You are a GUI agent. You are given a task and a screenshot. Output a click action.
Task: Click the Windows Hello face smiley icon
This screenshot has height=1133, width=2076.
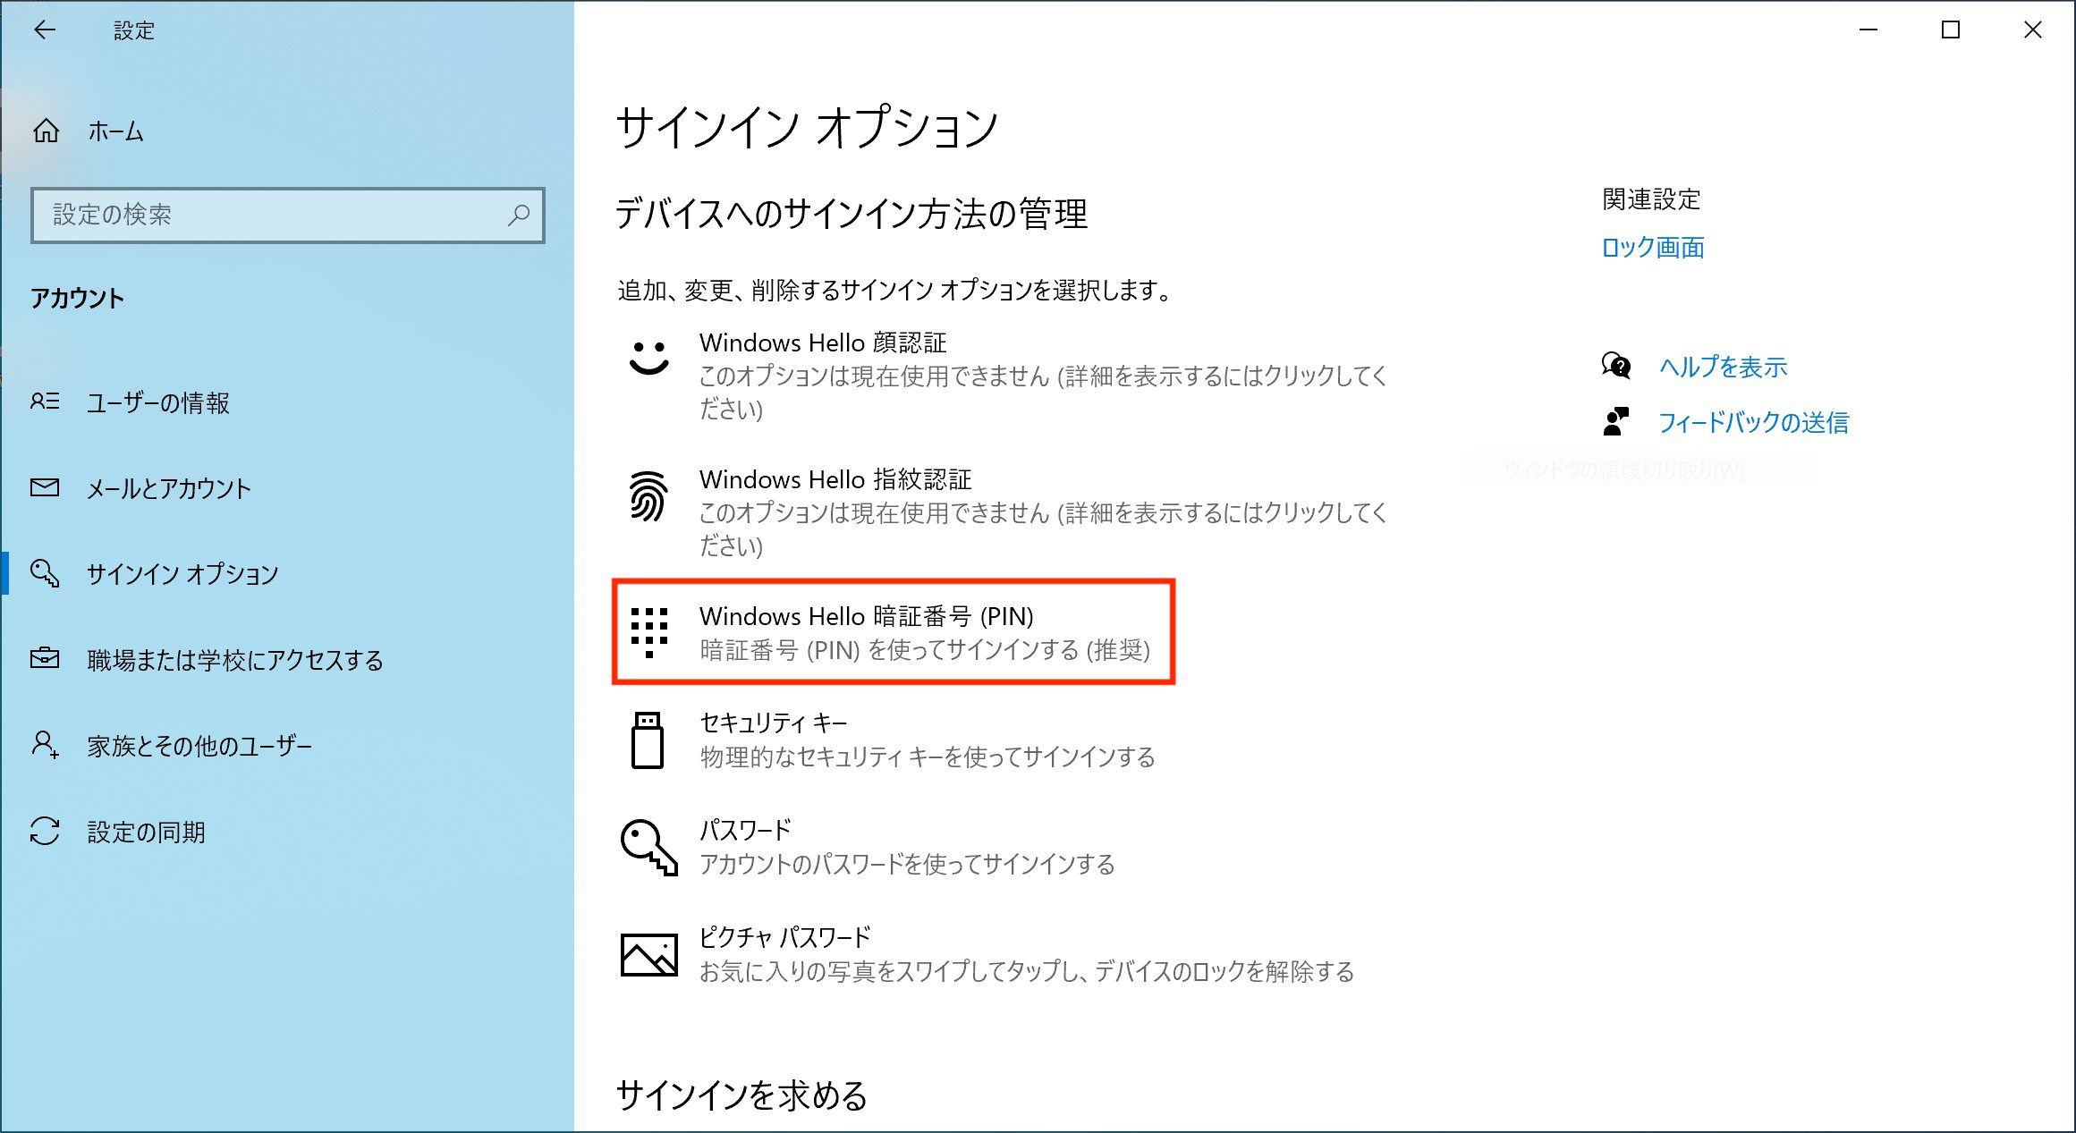[648, 358]
